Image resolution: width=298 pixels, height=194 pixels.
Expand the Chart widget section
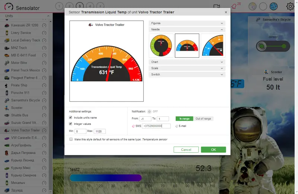(187, 62)
